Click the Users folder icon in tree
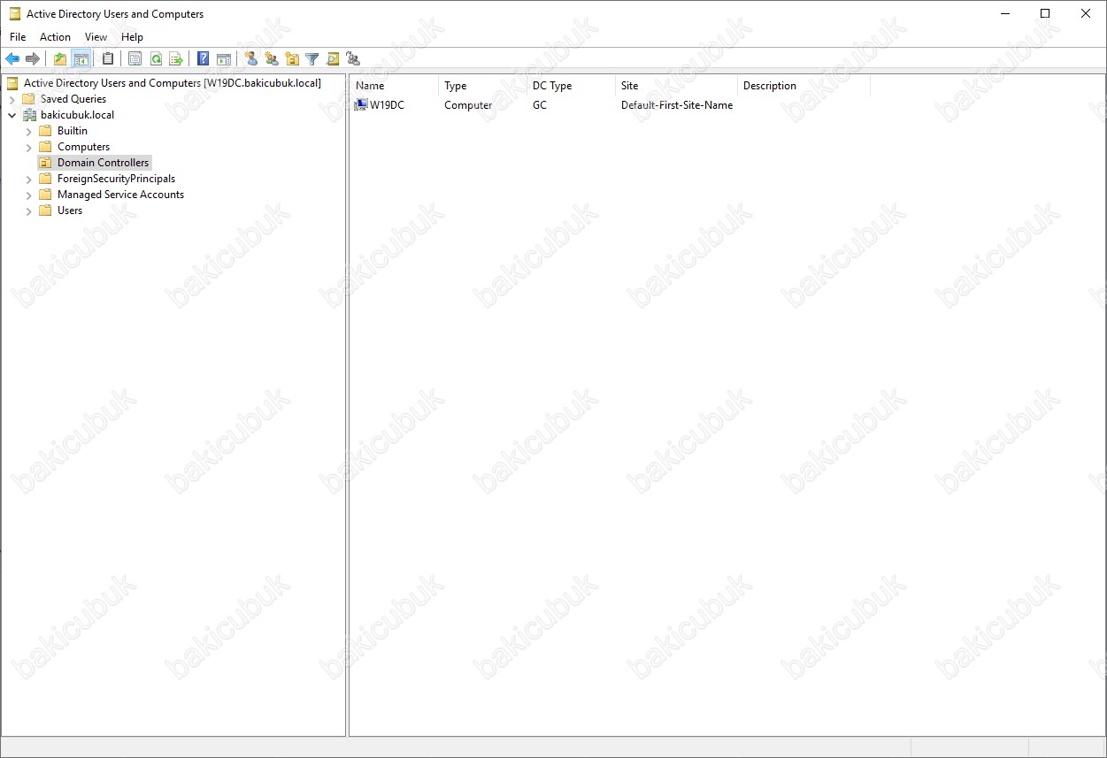The width and height of the screenshot is (1107, 758). [x=46, y=211]
